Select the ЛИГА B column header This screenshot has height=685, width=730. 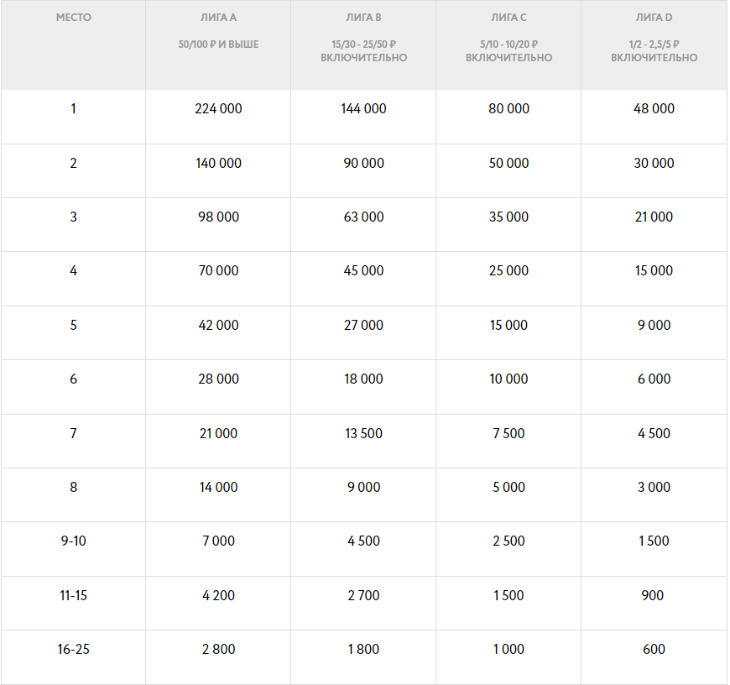click(x=363, y=18)
